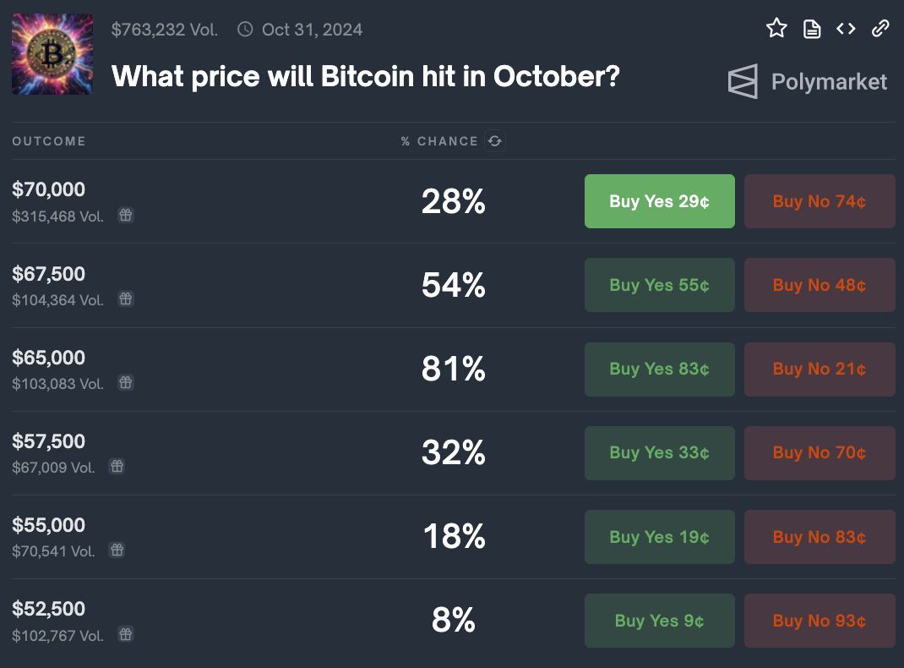The height and width of the screenshot is (668, 904).
Task: Bookmark this market with star icon
Action: (776, 28)
